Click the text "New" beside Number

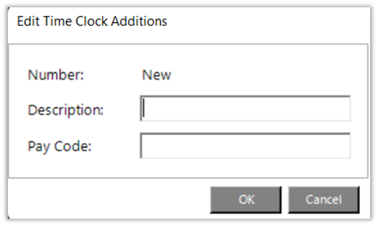click(156, 75)
